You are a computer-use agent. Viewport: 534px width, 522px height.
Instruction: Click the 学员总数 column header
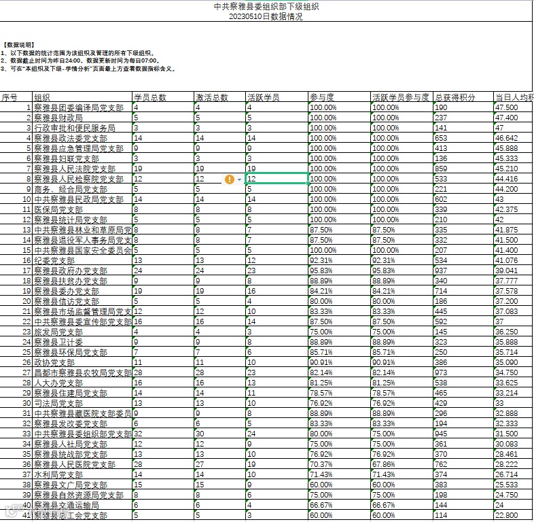(x=163, y=97)
